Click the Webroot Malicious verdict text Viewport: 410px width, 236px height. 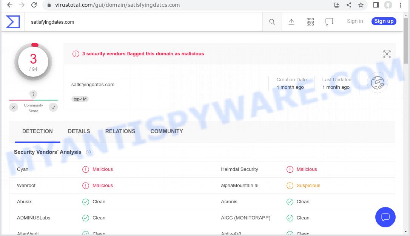pyautogui.click(x=103, y=186)
